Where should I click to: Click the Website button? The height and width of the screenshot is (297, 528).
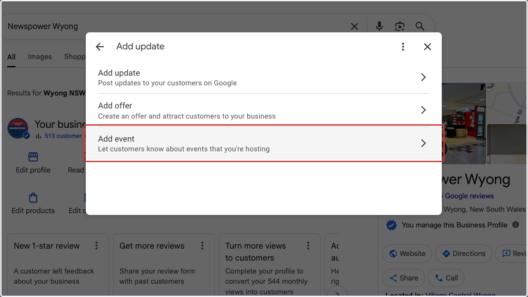click(x=407, y=254)
